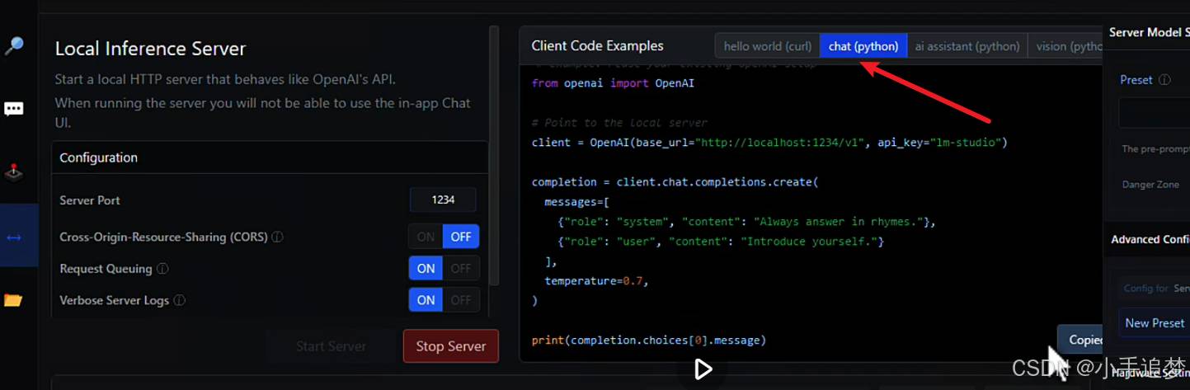Open the Preset selection dropdown field
Screen dimensions: 1190x390
(x=1154, y=113)
